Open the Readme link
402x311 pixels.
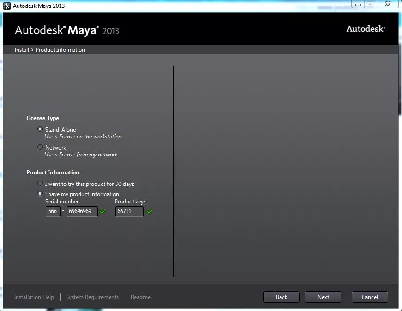(141, 297)
